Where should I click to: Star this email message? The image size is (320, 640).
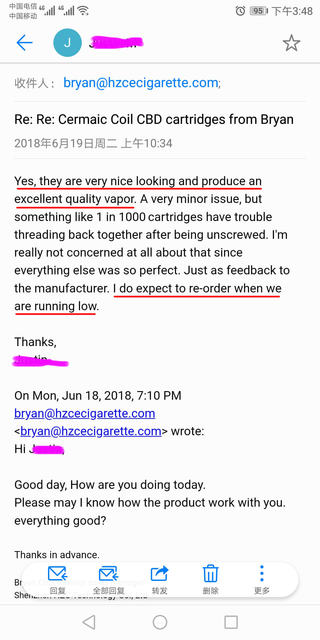[292, 43]
